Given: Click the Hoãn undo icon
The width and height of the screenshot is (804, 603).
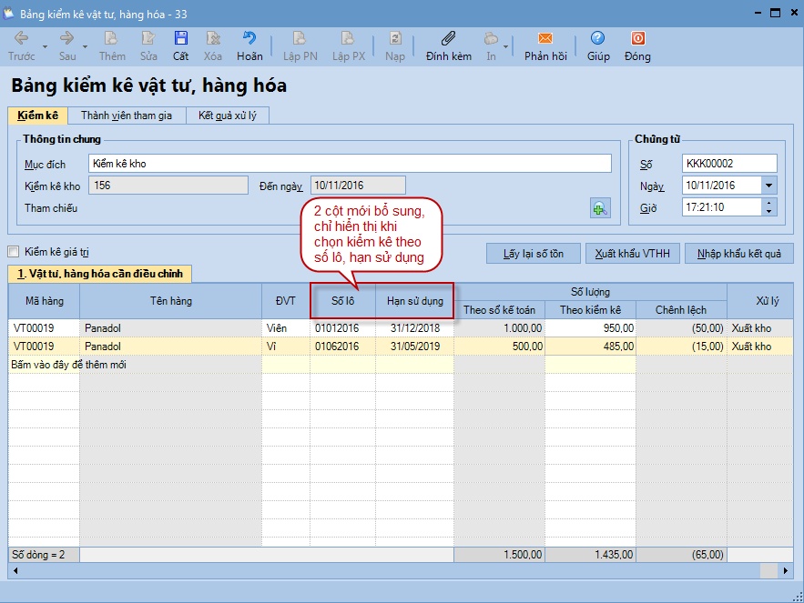Looking at the screenshot, I should pyautogui.click(x=249, y=39).
